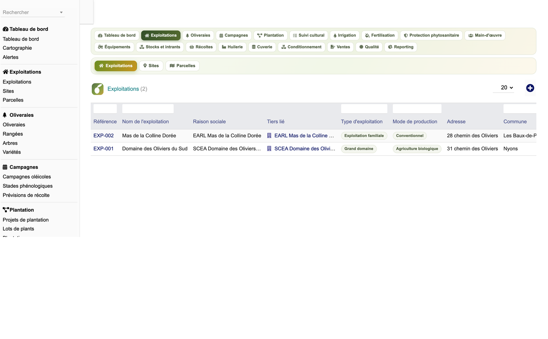Click the building icon before SCEA Domaine des Olivi

[269, 149]
